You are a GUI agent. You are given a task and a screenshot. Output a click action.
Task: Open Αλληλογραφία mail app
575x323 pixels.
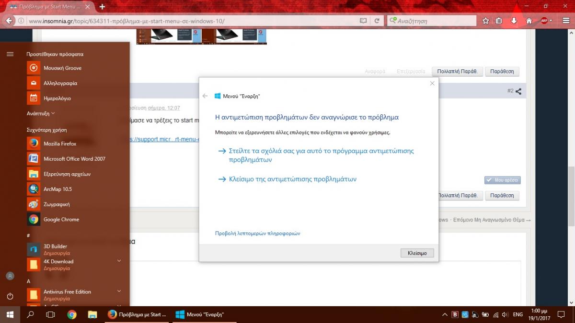coord(78,83)
